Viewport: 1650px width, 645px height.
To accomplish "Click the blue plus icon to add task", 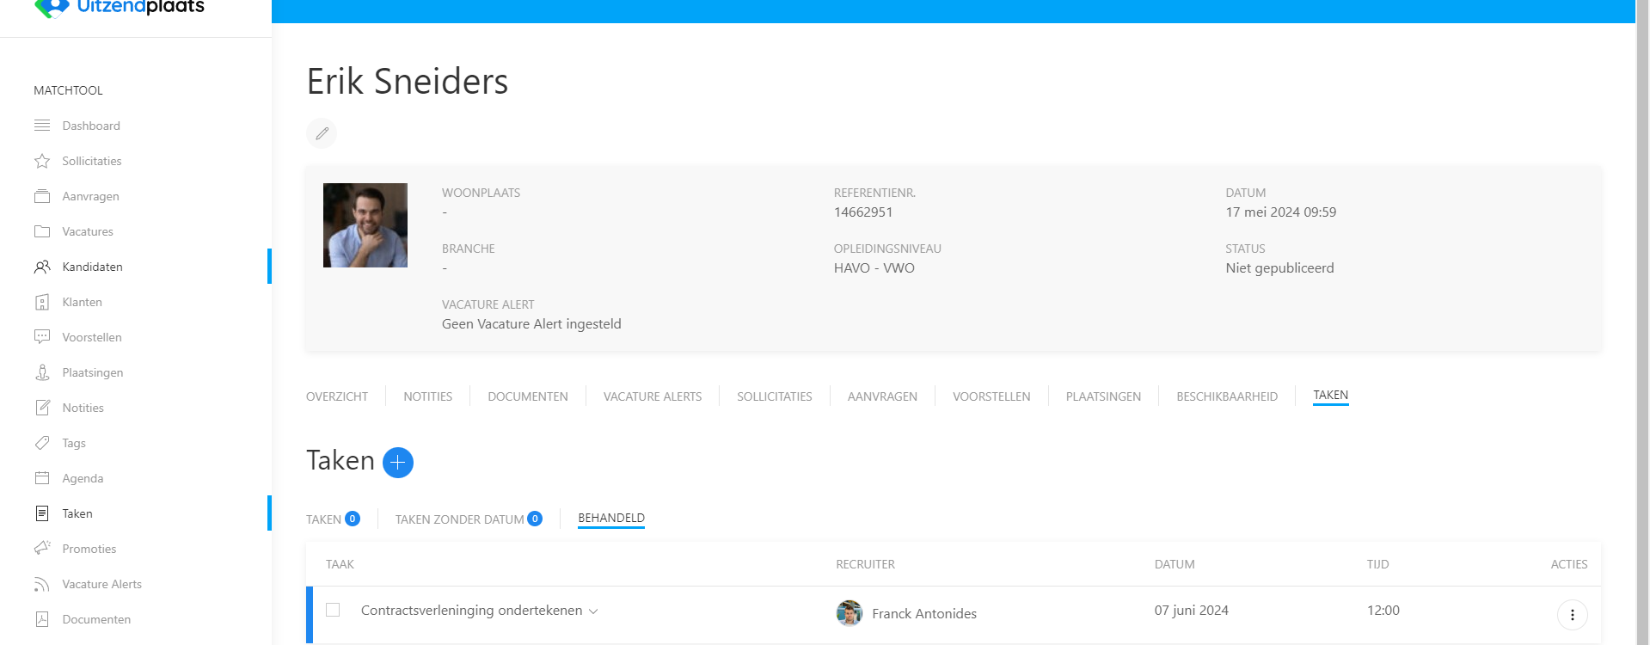I will [x=397, y=463].
